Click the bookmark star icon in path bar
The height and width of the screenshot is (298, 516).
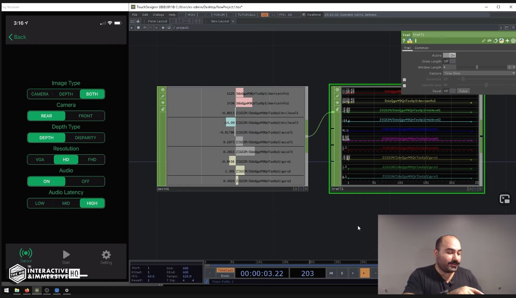coord(163,28)
